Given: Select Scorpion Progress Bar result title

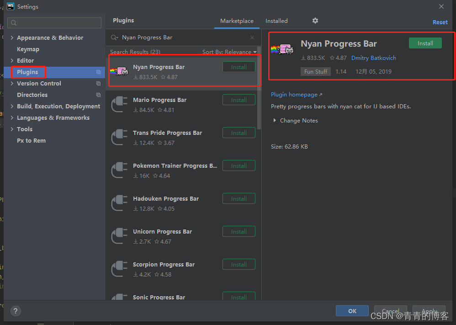Looking at the screenshot, I should [164, 264].
